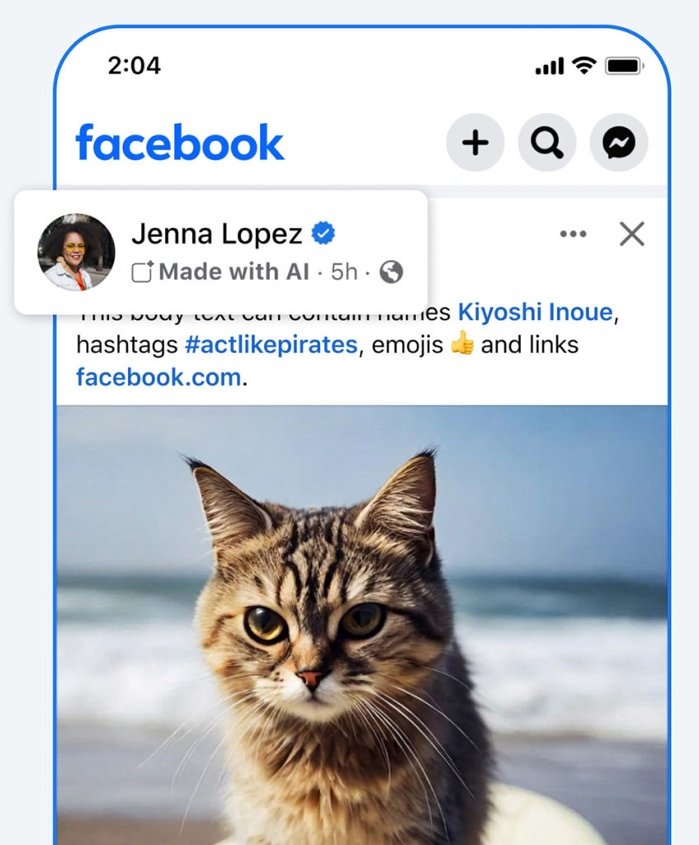Open Messenger chat icon
This screenshot has width=699, height=845.
click(619, 143)
